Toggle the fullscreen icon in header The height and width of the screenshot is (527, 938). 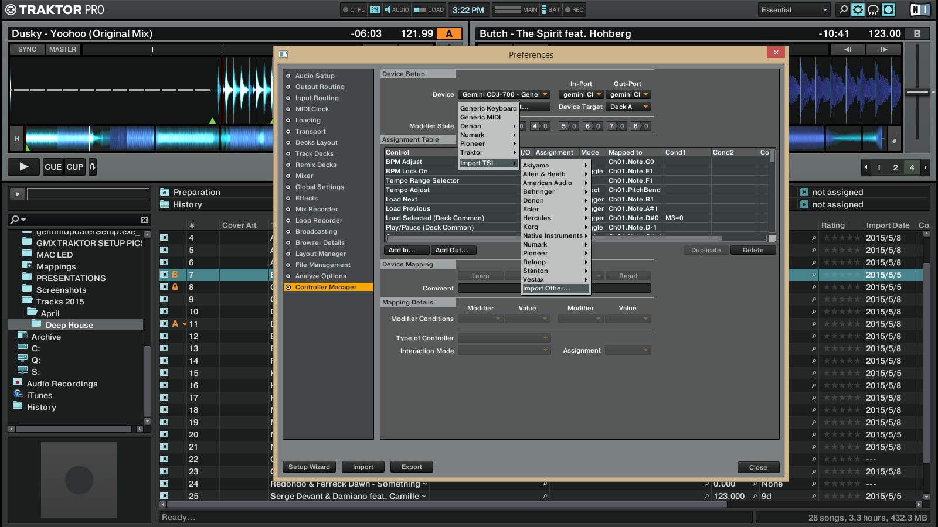coord(889,9)
